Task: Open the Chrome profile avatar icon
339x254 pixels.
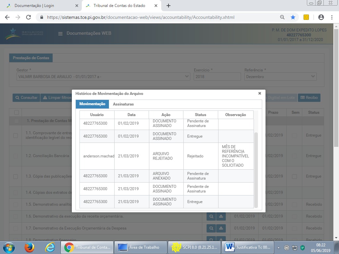Action: tap(321, 17)
